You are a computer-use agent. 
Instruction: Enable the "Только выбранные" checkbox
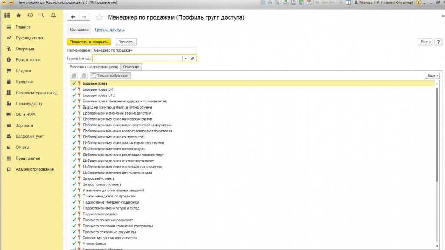[x=94, y=76]
